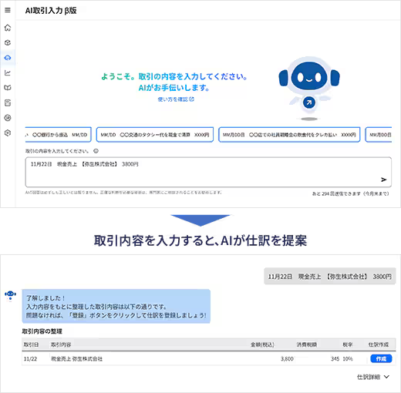The image size is (401, 393).
Task: Choose the 社員懇親会 credit card example chip
Action: coord(289,135)
